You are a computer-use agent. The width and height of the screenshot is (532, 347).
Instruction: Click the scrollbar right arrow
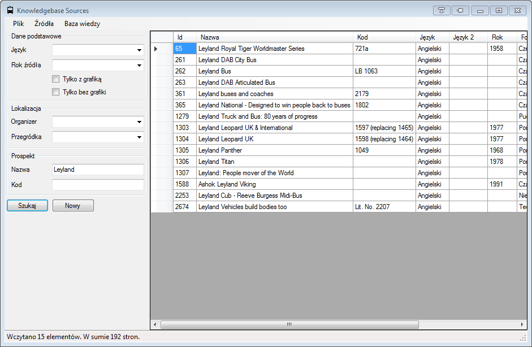tap(522, 324)
